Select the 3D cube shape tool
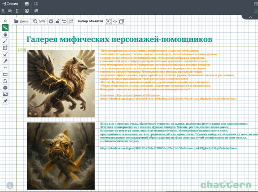258x192 pixels. [5, 87]
